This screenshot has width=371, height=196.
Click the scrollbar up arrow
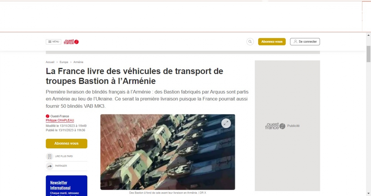click(369, 35)
